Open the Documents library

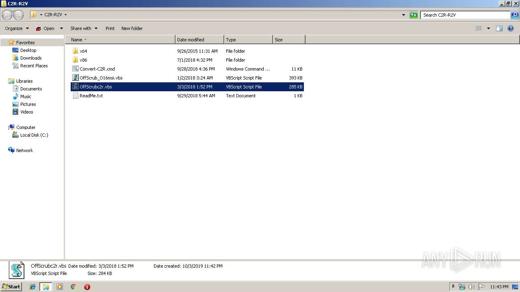31,89
